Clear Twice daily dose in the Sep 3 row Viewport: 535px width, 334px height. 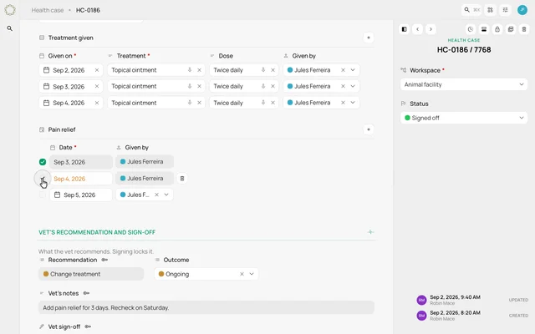pyautogui.click(x=273, y=86)
